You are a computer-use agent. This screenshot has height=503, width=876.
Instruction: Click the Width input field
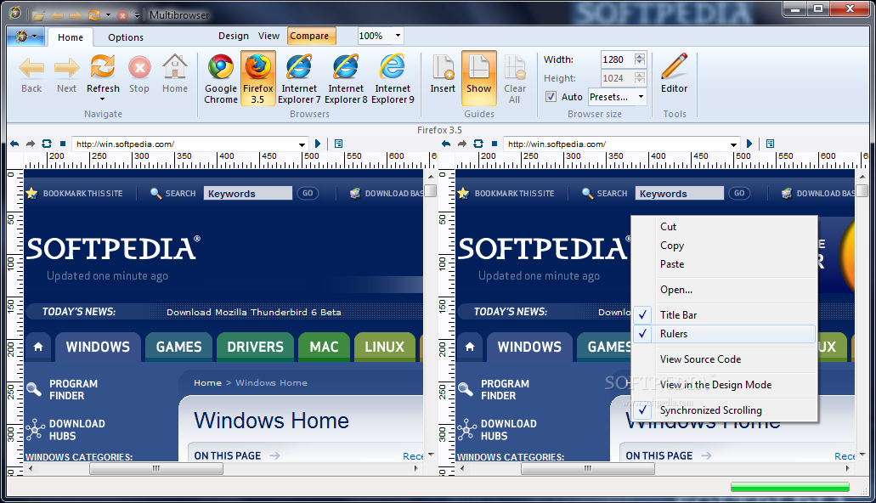[x=618, y=59]
